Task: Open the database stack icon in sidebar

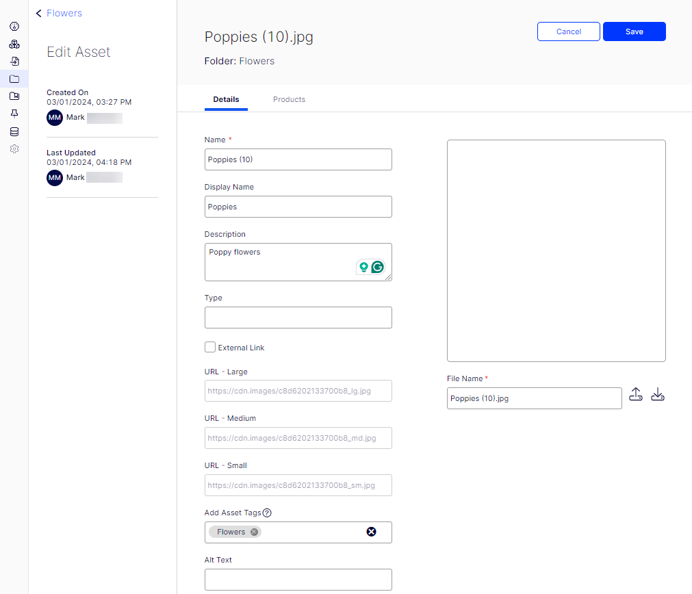Action: click(14, 131)
